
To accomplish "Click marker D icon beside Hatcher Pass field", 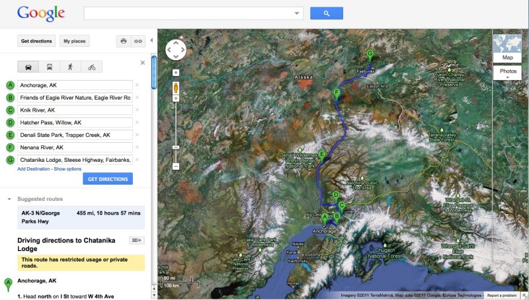I will point(10,122).
